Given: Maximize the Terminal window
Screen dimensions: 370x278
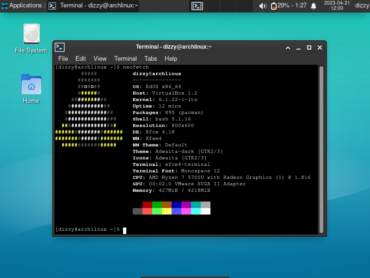Looking at the screenshot, I should (x=309, y=48).
